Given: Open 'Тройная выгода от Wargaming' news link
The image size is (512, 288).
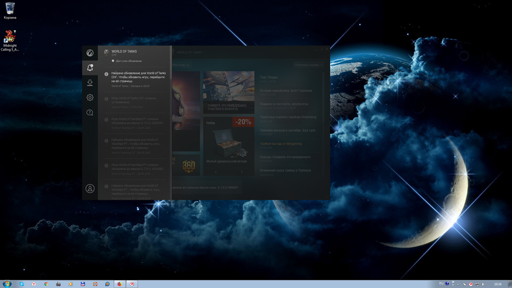Looking at the screenshot, I should pyautogui.click(x=281, y=143).
